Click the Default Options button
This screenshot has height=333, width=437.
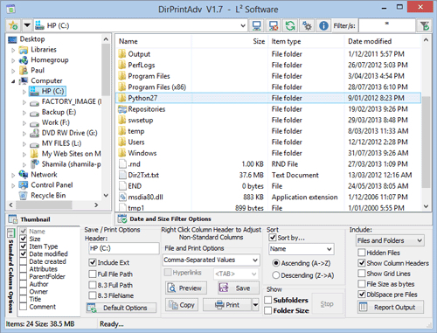pos(121,308)
